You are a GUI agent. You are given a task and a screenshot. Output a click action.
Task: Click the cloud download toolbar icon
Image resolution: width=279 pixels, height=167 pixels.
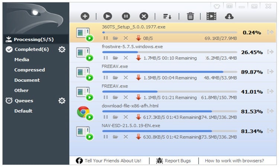pyautogui.click(x=229, y=16)
